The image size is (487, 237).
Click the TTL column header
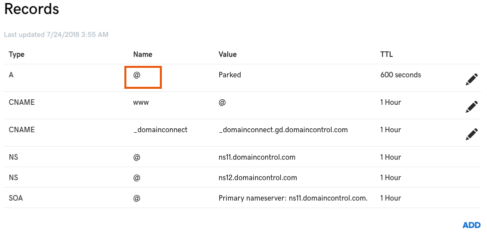387,54
